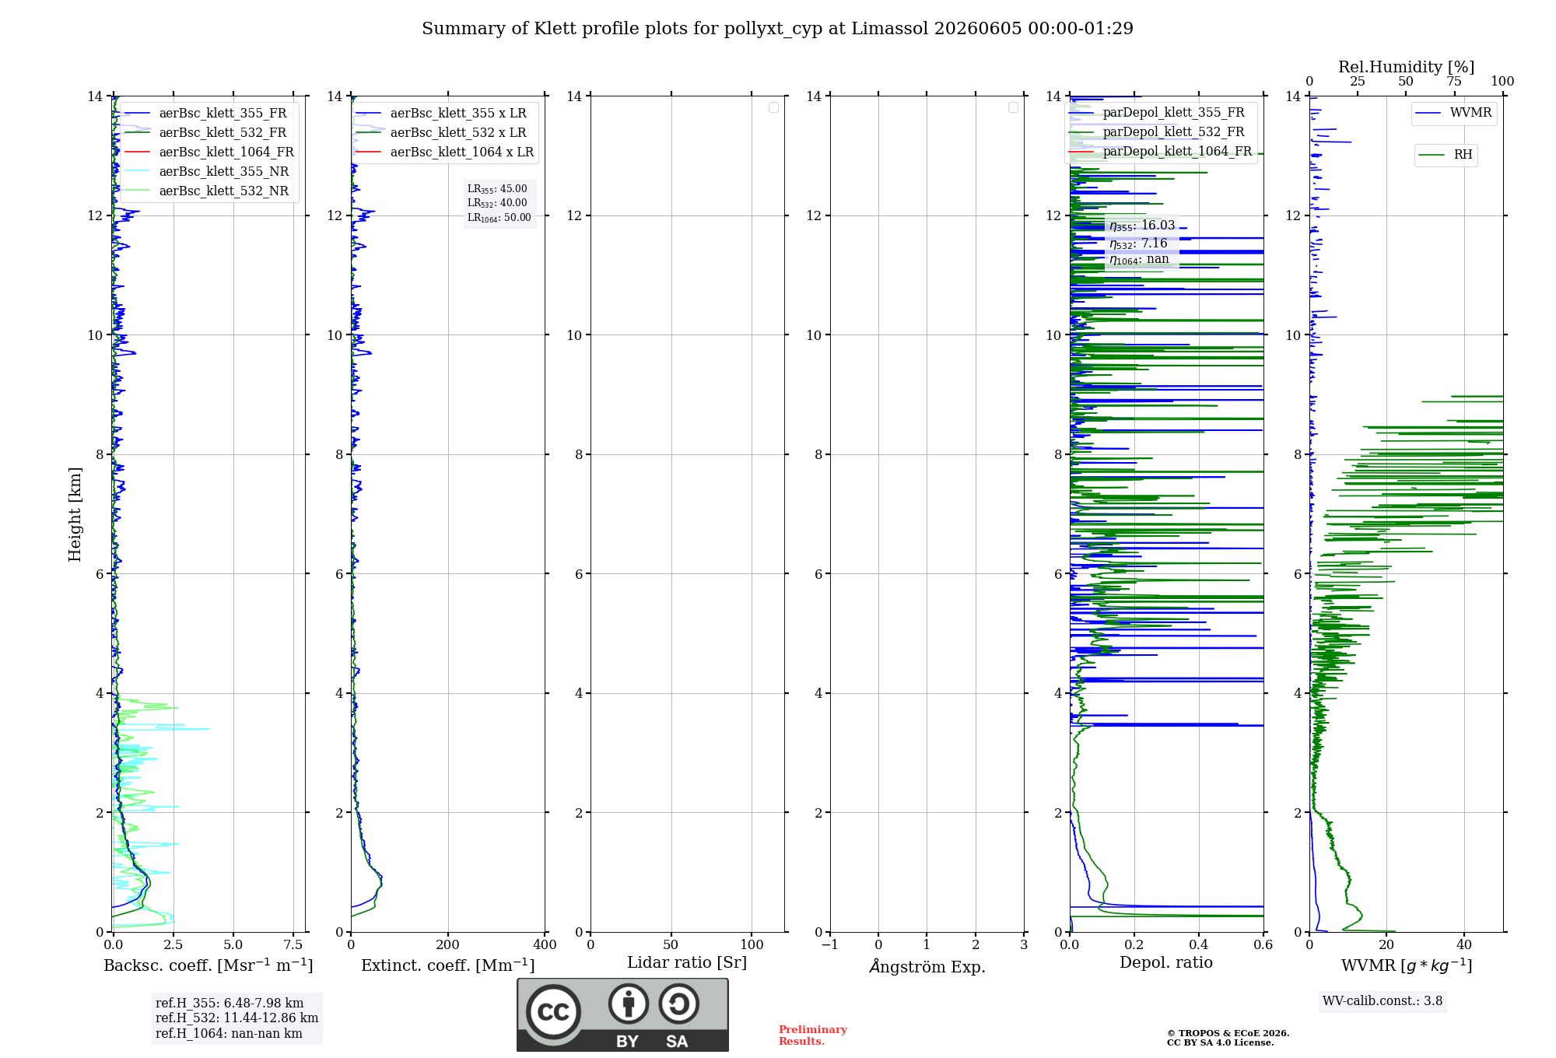This screenshot has height=1058, width=1556.
Task: Click the Rel.Humidity [%] top axis label
Action: click(x=1407, y=67)
